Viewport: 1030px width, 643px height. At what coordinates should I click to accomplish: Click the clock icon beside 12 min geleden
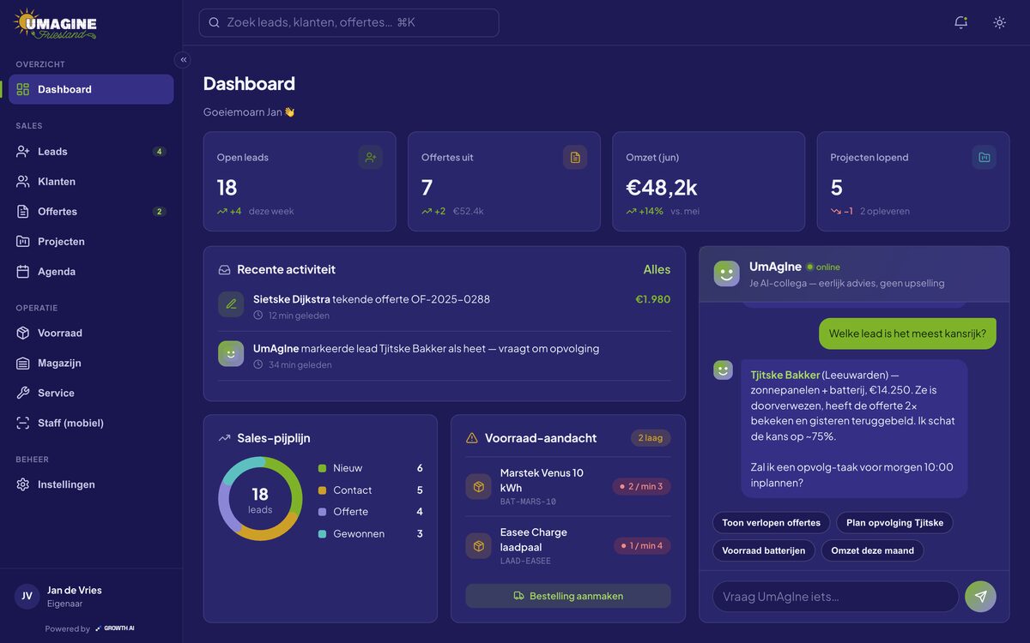[258, 315]
